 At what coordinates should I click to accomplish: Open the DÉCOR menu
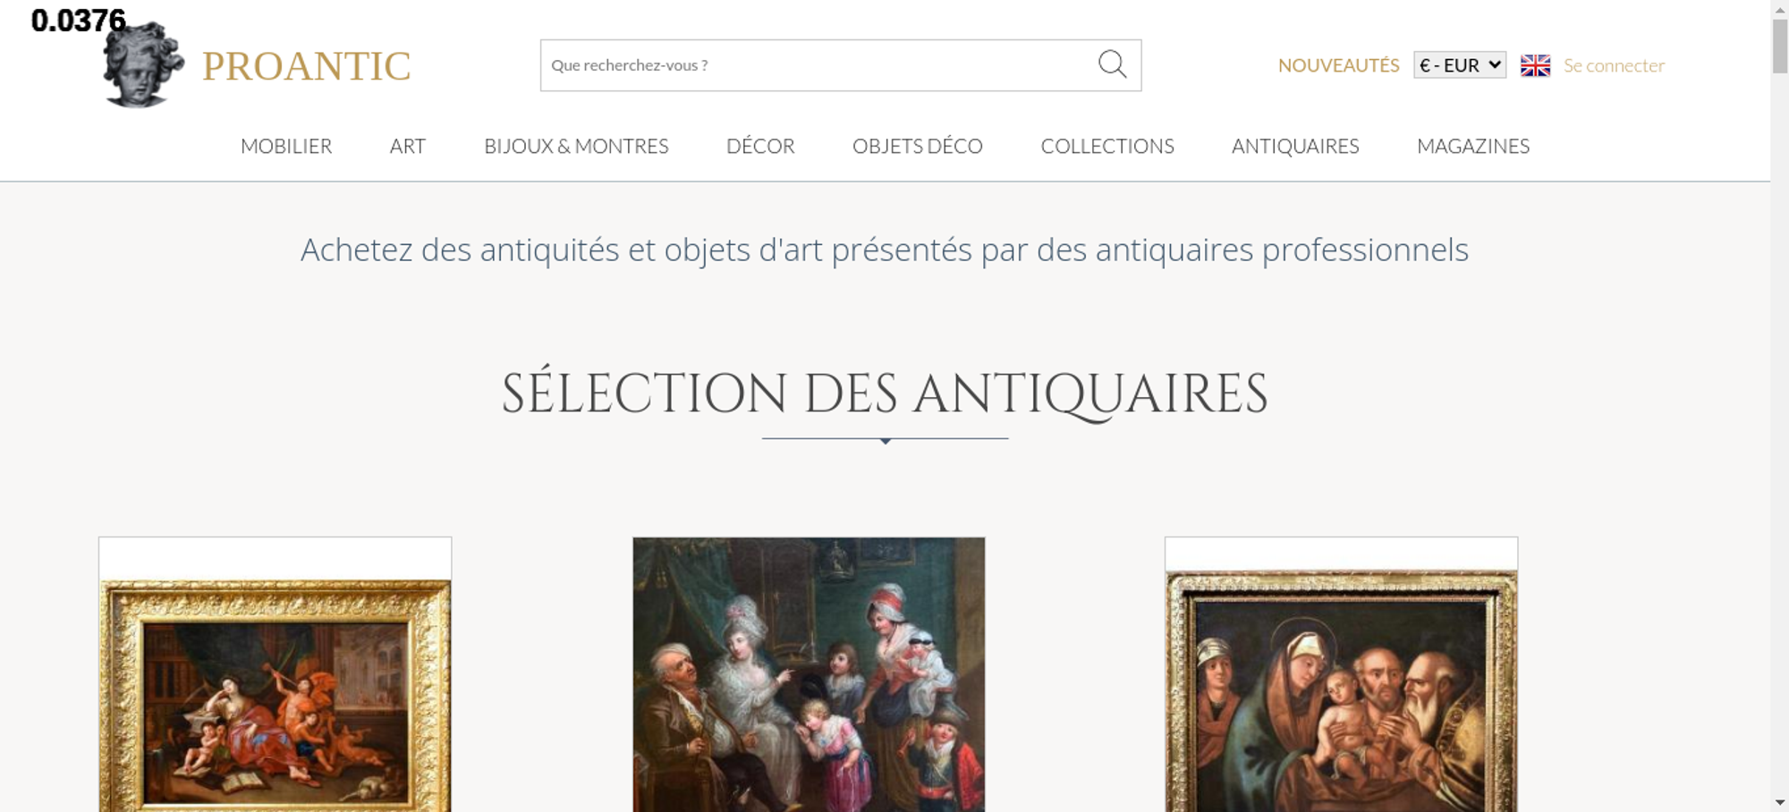(760, 146)
